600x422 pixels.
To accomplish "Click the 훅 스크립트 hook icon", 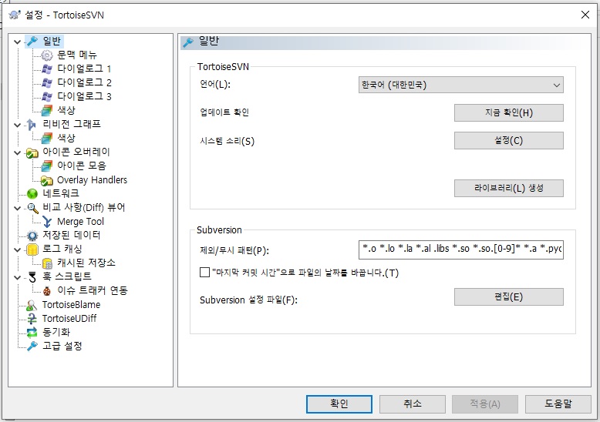I will tap(32, 276).
